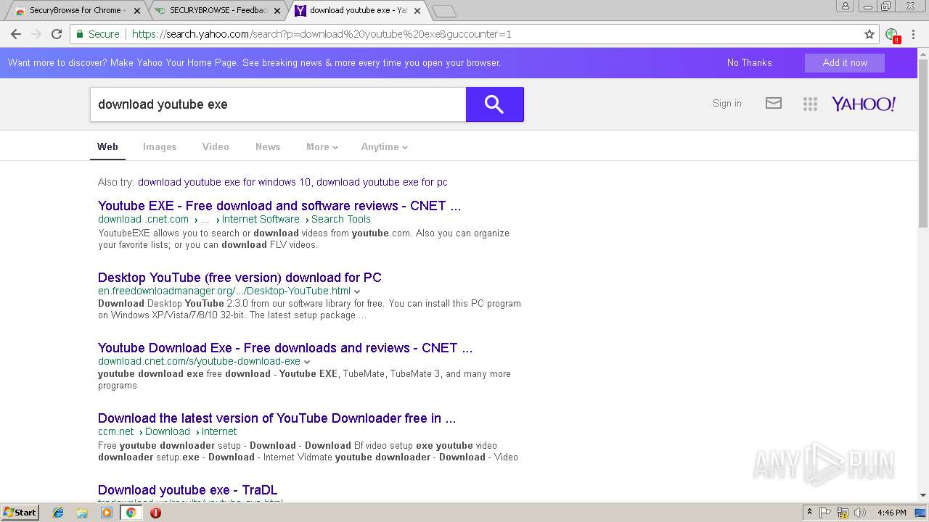The height and width of the screenshot is (522, 929).
Task: Click the volume speaker tray icon
Action: (x=860, y=513)
